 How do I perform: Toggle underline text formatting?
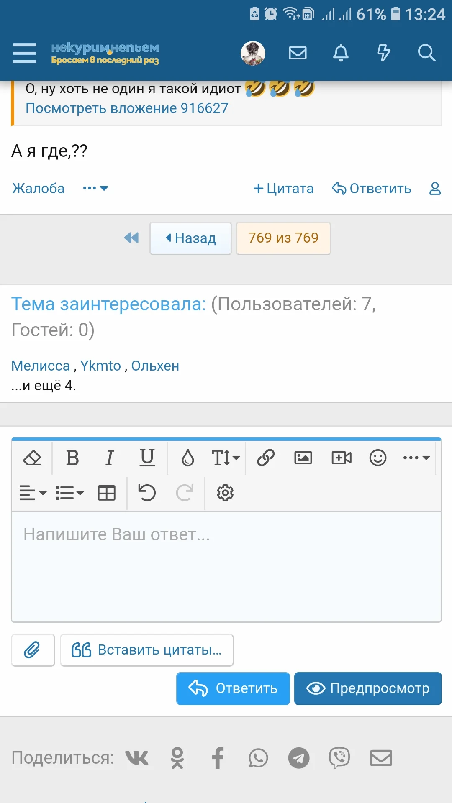click(x=147, y=458)
